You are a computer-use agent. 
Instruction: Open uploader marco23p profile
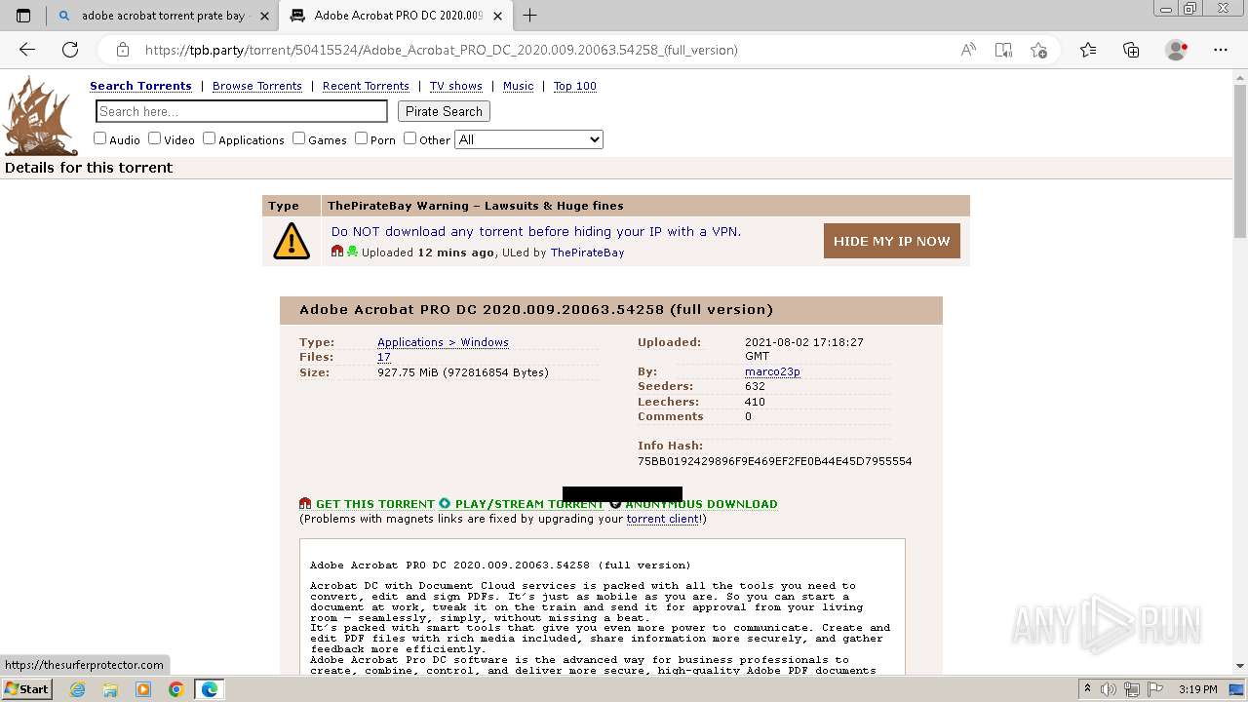pos(772,371)
